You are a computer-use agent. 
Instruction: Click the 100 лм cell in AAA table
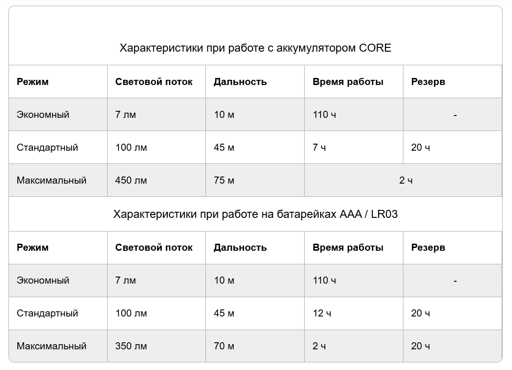pyautogui.click(x=131, y=313)
